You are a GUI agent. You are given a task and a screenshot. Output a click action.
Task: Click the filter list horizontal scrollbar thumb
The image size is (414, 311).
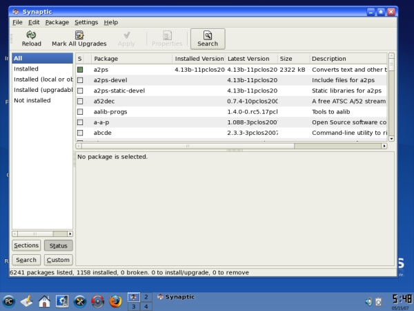point(35,234)
